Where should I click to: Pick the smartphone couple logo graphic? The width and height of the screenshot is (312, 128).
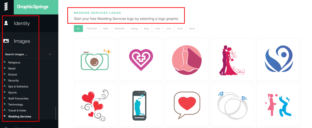[x=141, y=105]
